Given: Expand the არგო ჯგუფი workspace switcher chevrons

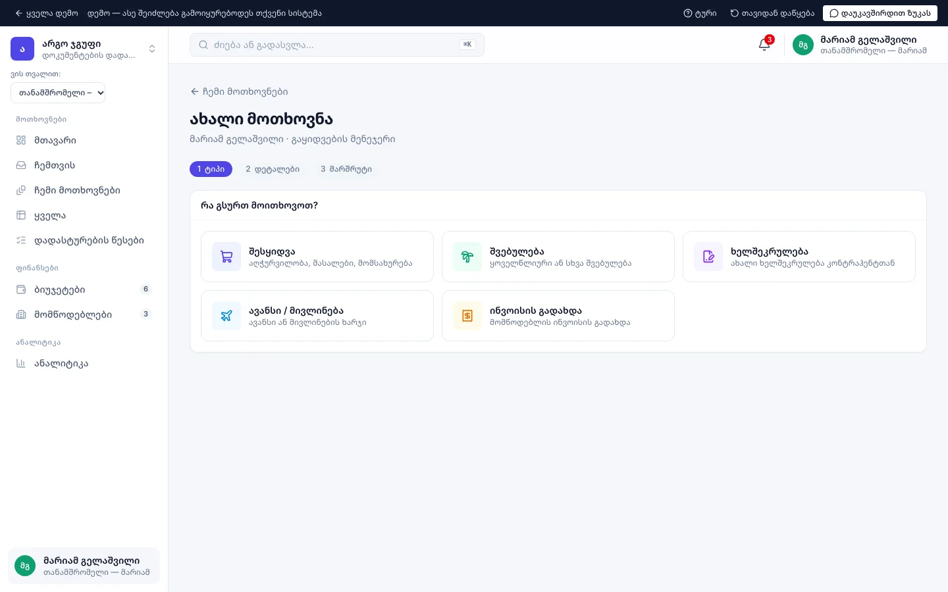Looking at the screenshot, I should [x=152, y=49].
